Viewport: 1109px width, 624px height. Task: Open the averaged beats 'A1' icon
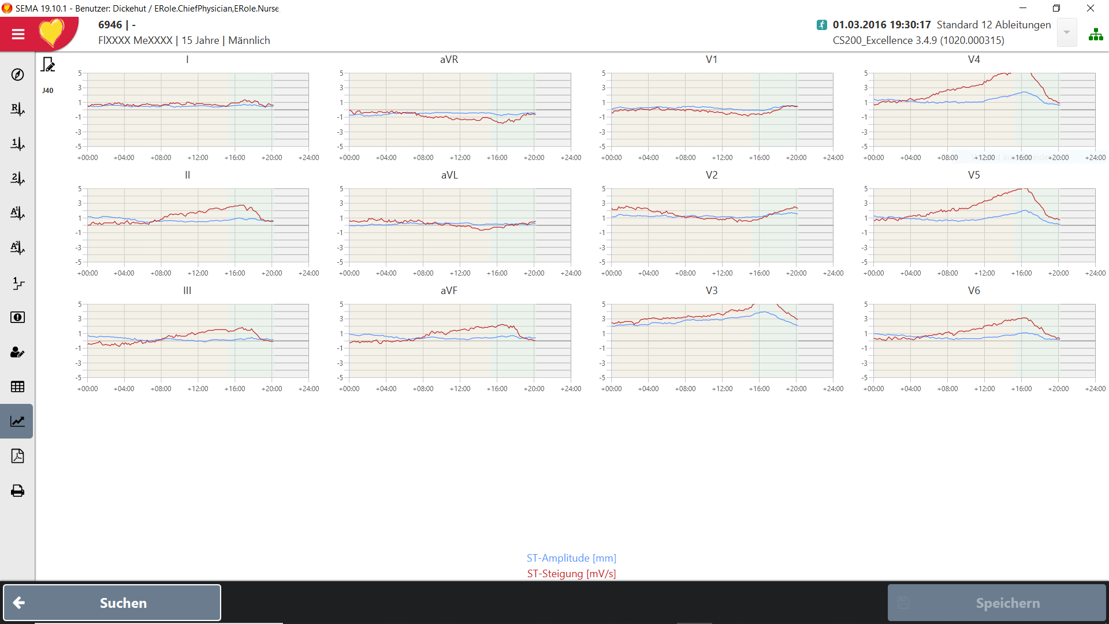tap(17, 213)
